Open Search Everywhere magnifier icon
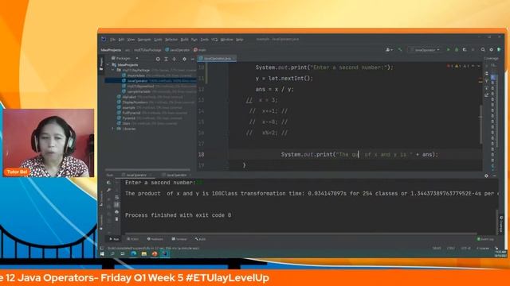This screenshot has height=286, width=510. (483, 49)
